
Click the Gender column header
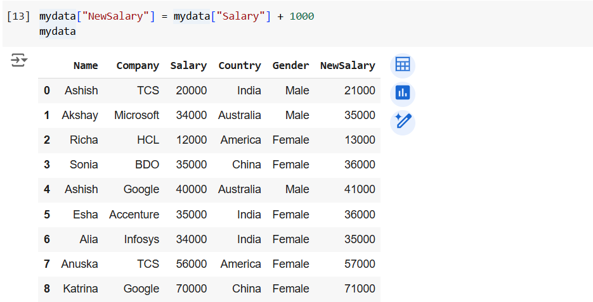coord(290,66)
